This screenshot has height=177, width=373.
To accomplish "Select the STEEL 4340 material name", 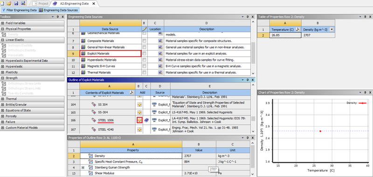I will click(x=106, y=129).
